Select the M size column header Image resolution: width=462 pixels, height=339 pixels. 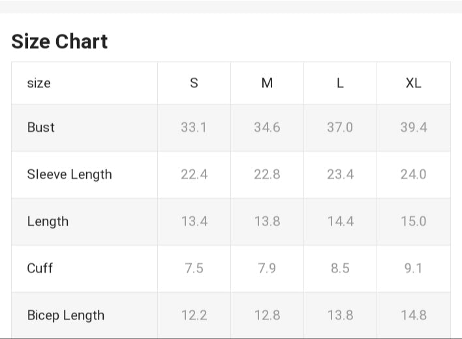[x=267, y=83]
